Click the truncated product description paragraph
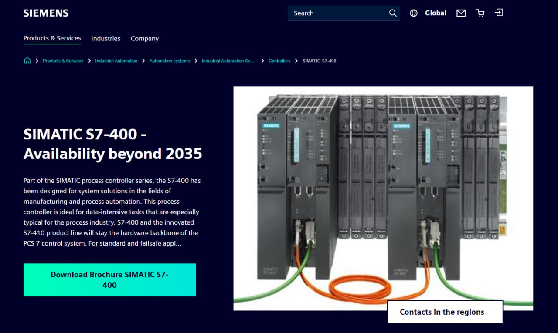558x333 pixels. (x=112, y=212)
